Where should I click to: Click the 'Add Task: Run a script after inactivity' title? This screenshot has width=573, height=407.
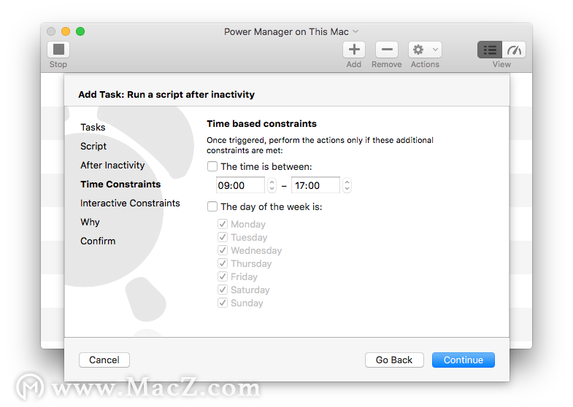pos(166,95)
